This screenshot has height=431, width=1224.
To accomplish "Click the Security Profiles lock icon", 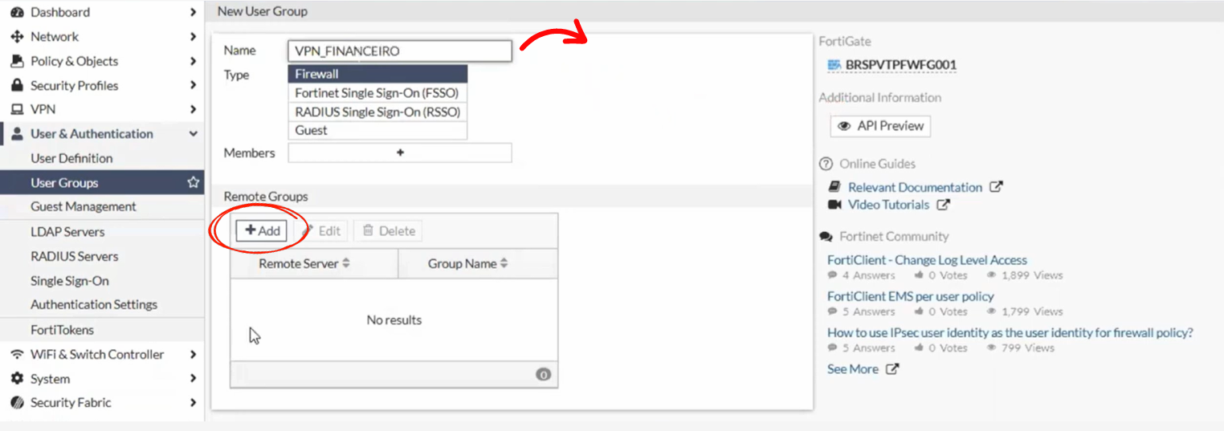I will pyautogui.click(x=17, y=86).
